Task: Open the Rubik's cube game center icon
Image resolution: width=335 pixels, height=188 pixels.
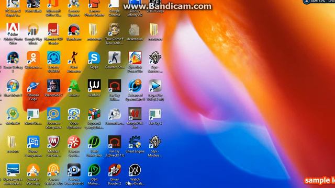Action: pyautogui.click(x=94, y=118)
